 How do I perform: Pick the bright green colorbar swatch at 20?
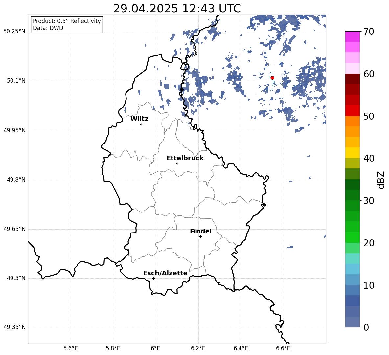pyautogui.click(x=352, y=237)
